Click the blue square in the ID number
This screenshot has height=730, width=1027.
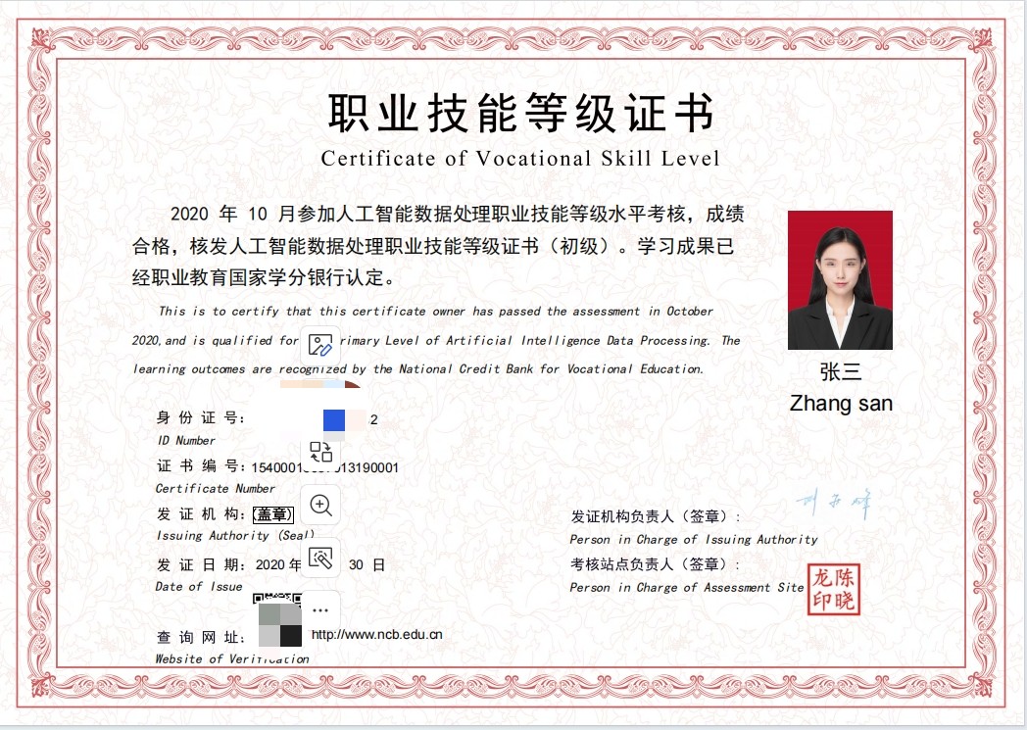pyautogui.click(x=334, y=420)
